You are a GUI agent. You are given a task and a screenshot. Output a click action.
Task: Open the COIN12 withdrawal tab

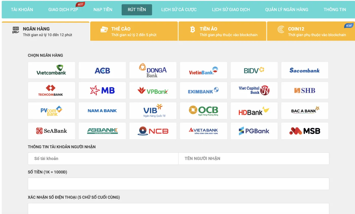tap(311, 31)
